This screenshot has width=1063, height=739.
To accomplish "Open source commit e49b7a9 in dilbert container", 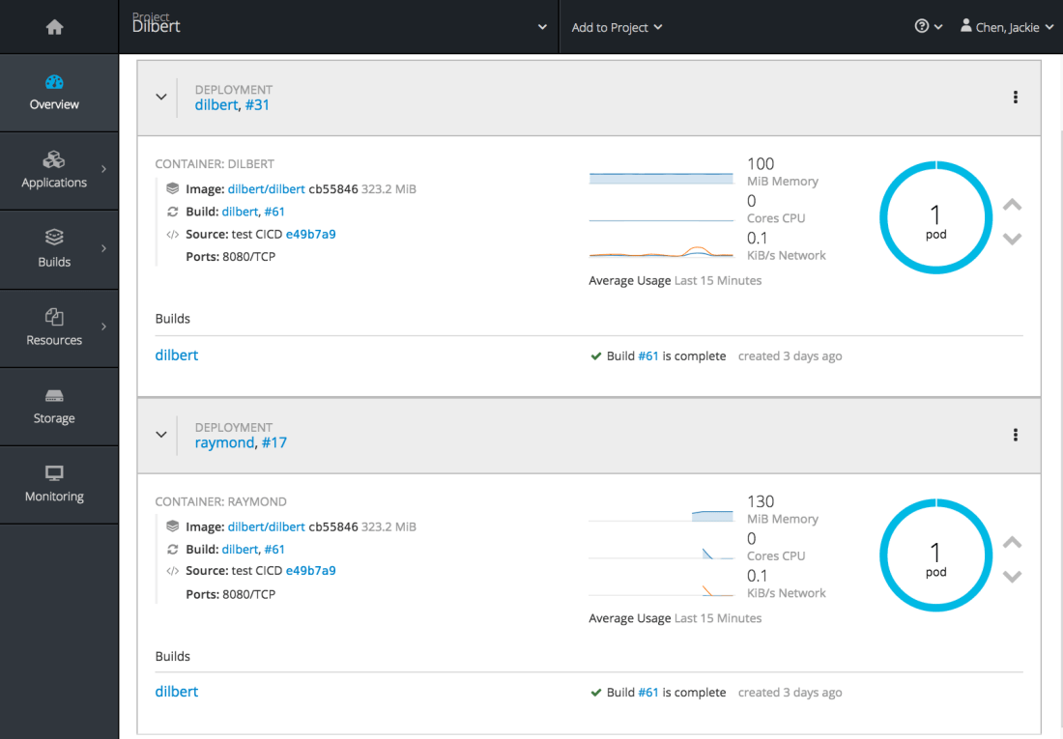I will (x=310, y=234).
